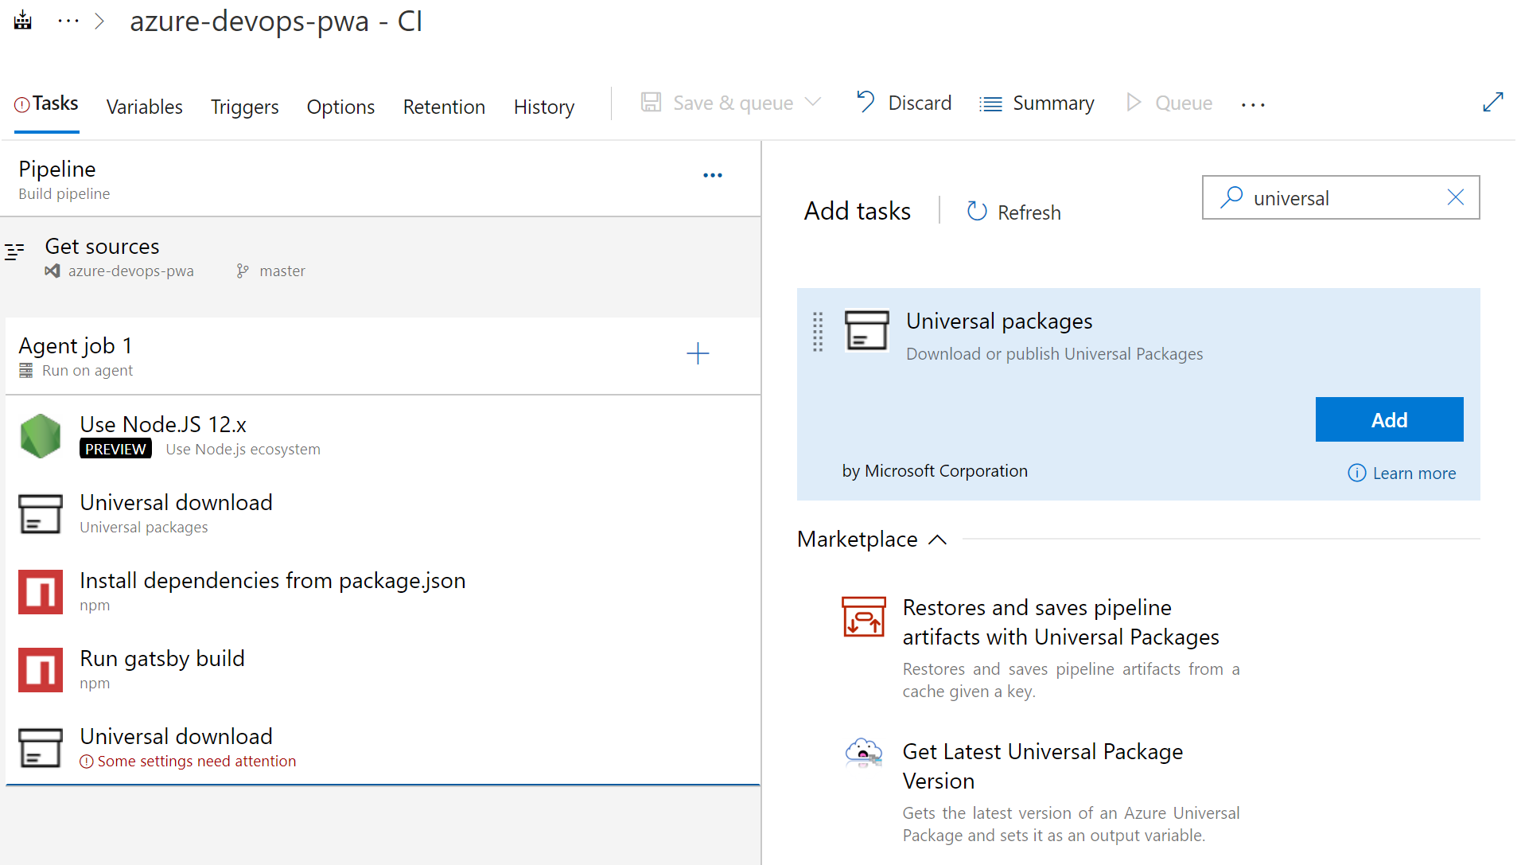Open breadcrumb ellipsis at top left
Image resolution: width=1521 pixels, height=865 pixels.
tap(68, 21)
